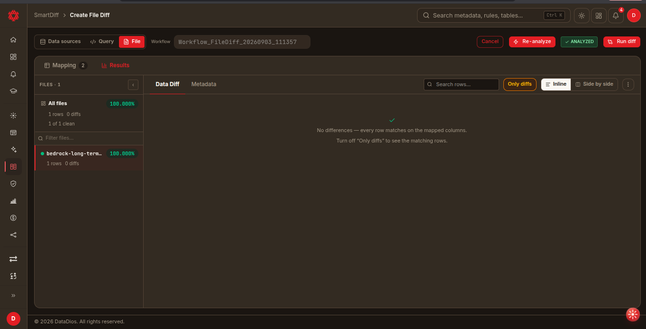Image resolution: width=646 pixels, height=329 pixels.
Task: Open the Data Diff tab
Action: 167,84
